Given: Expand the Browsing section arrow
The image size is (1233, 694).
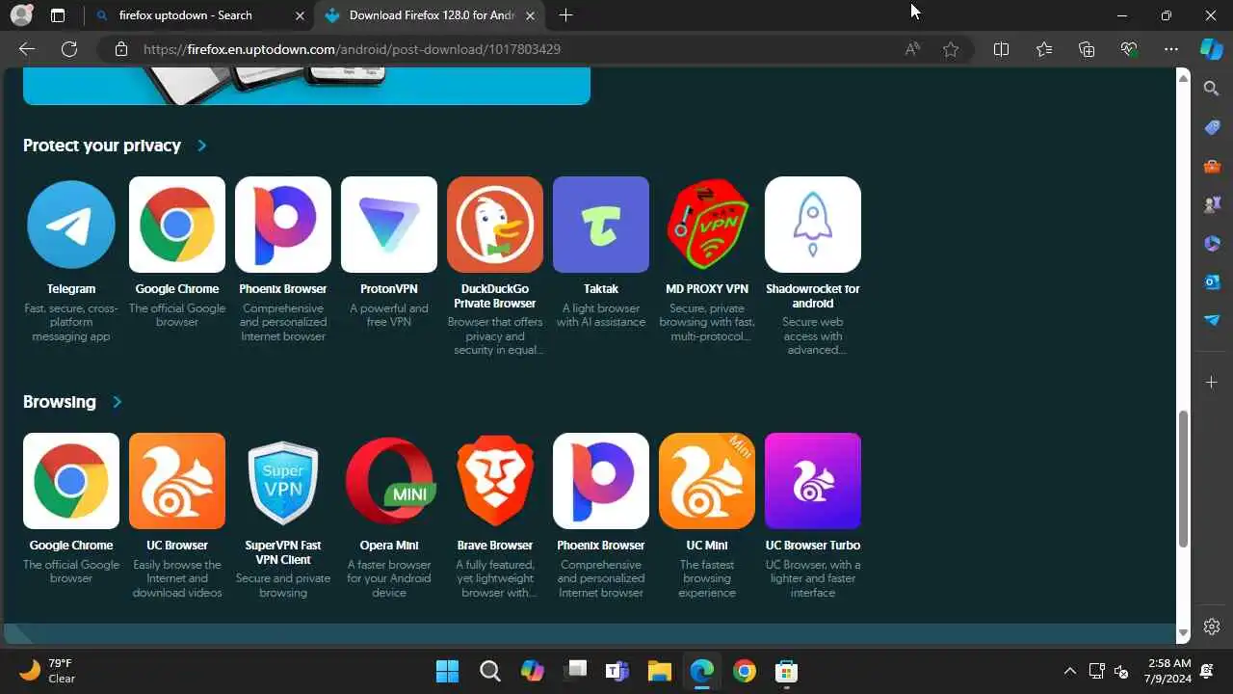Looking at the screenshot, I should pos(117,402).
